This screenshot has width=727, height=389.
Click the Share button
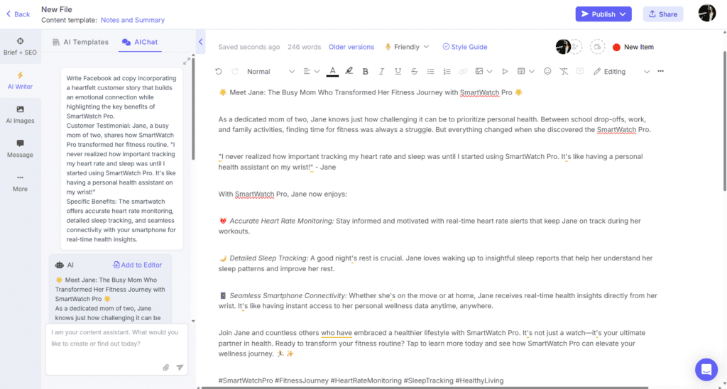click(x=663, y=14)
